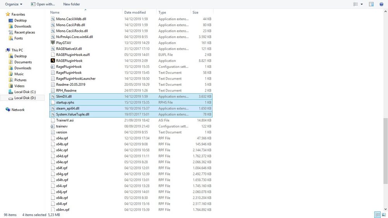388x218 pixels.
Task: Select x64i.rpf file
Action: 61,186
